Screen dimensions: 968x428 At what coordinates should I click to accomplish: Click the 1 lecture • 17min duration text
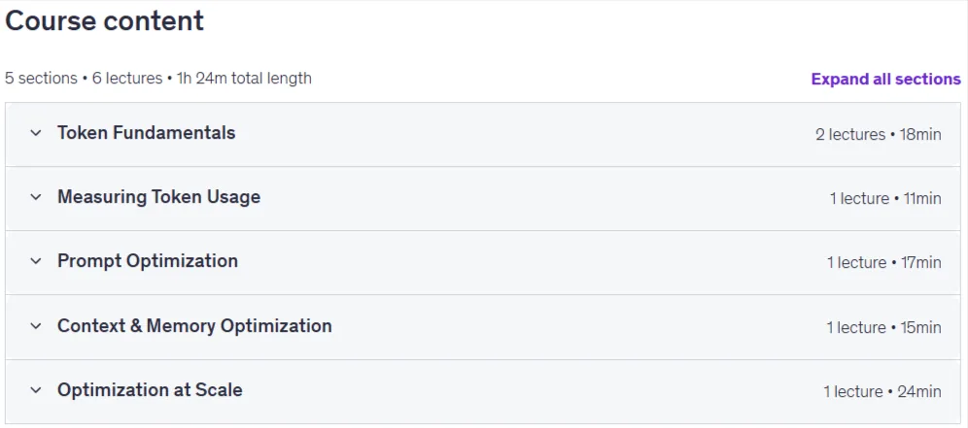coord(884,262)
